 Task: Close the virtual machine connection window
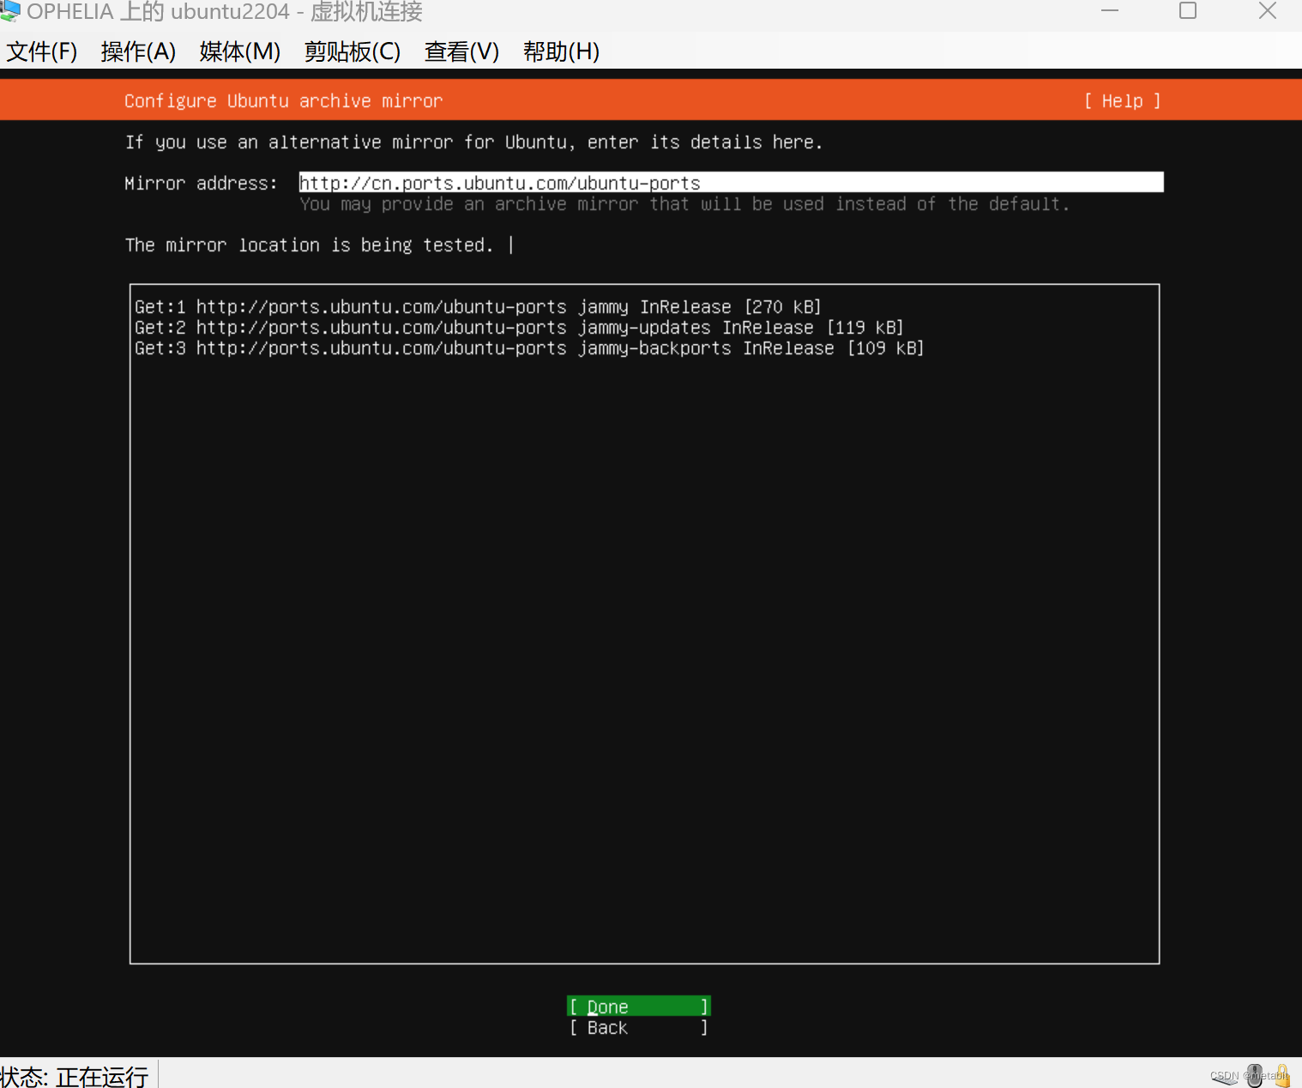1268,11
